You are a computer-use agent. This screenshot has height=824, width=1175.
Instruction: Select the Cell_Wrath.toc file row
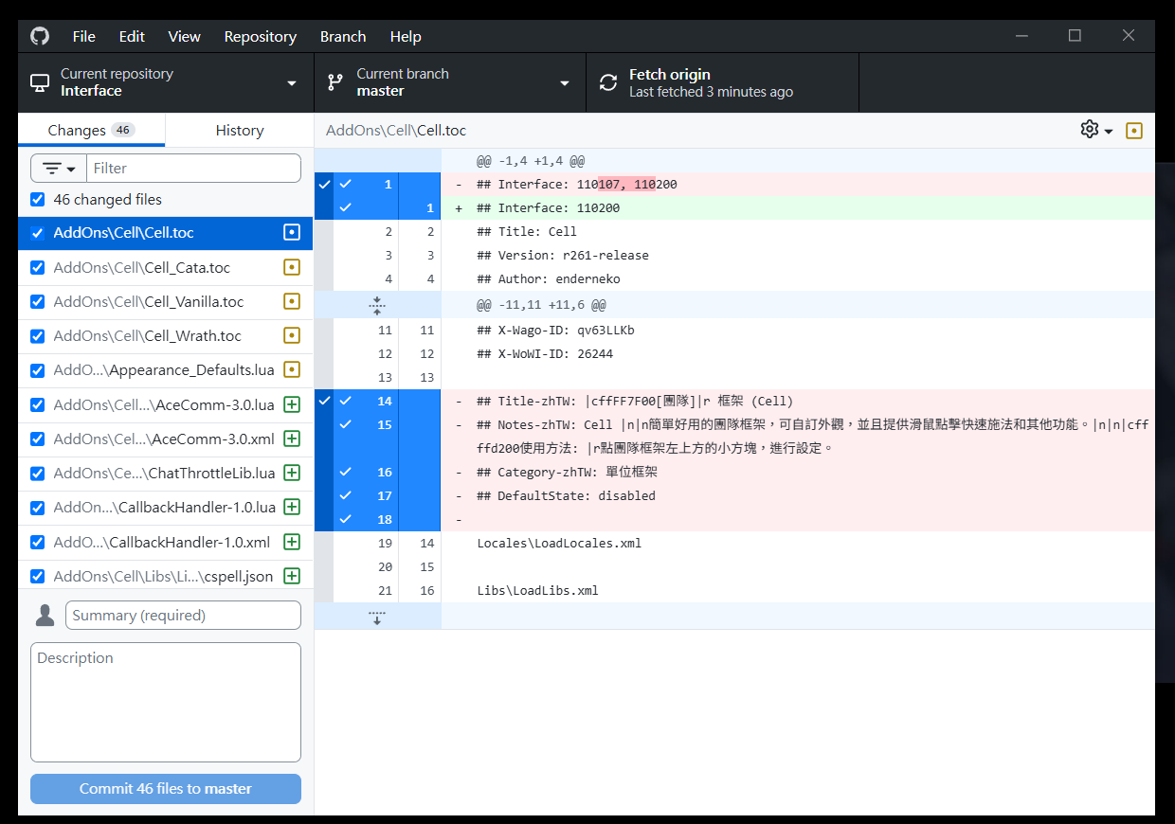[x=166, y=335]
